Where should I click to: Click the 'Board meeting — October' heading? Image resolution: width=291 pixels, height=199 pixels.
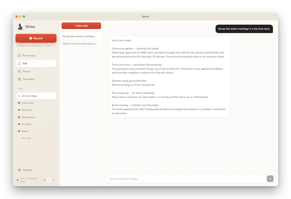pyautogui.click(x=135, y=105)
